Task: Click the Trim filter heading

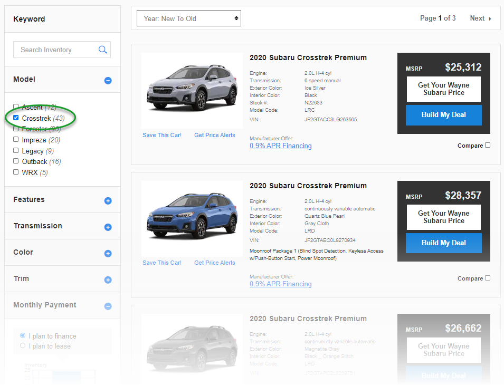Action: tap(21, 278)
